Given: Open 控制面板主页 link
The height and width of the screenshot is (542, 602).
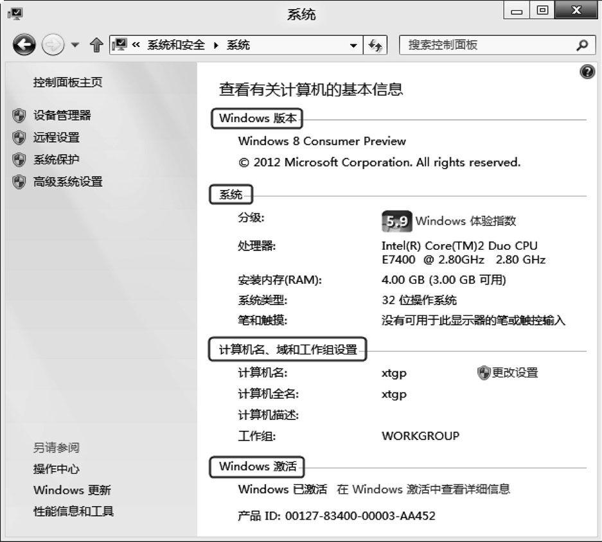Looking at the screenshot, I should point(67,82).
